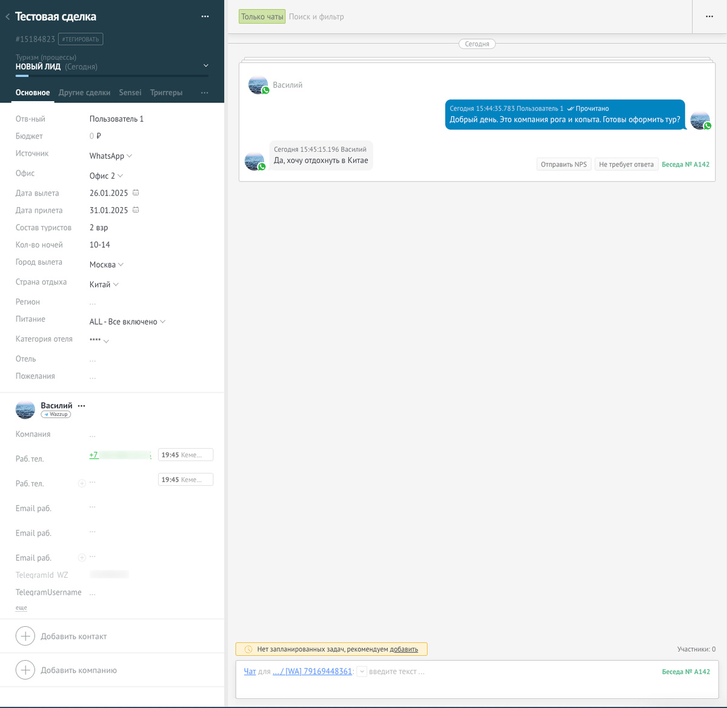
Task: Click the empty Регион field
Action: [93, 302]
